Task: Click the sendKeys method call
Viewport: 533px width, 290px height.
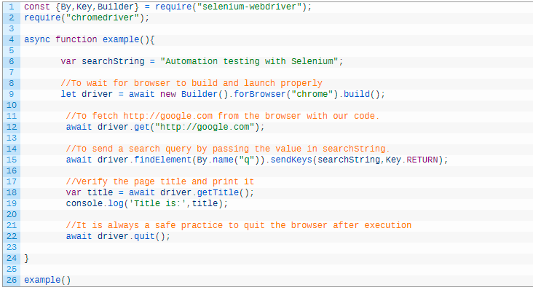Action: pos(291,160)
